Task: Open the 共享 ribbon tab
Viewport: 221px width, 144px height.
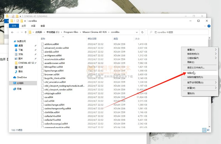Action: (x=33, y=26)
